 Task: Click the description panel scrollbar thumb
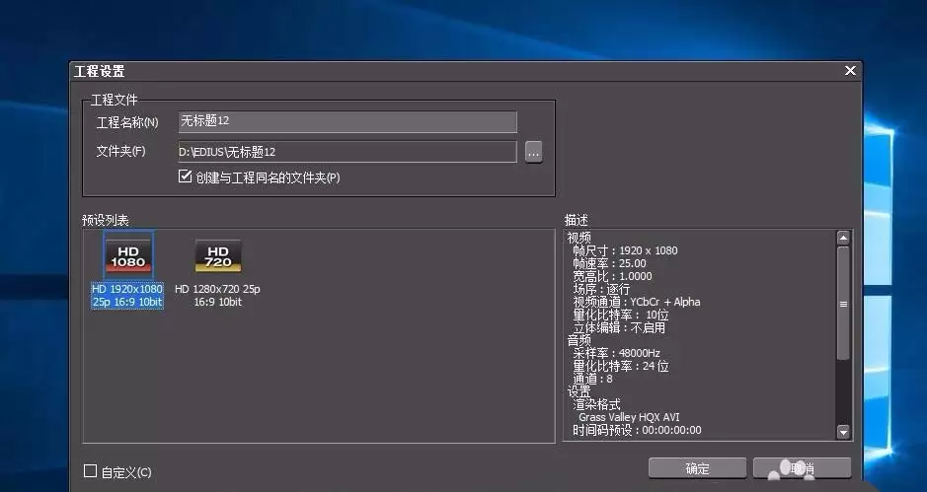pyautogui.click(x=843, y=304)
